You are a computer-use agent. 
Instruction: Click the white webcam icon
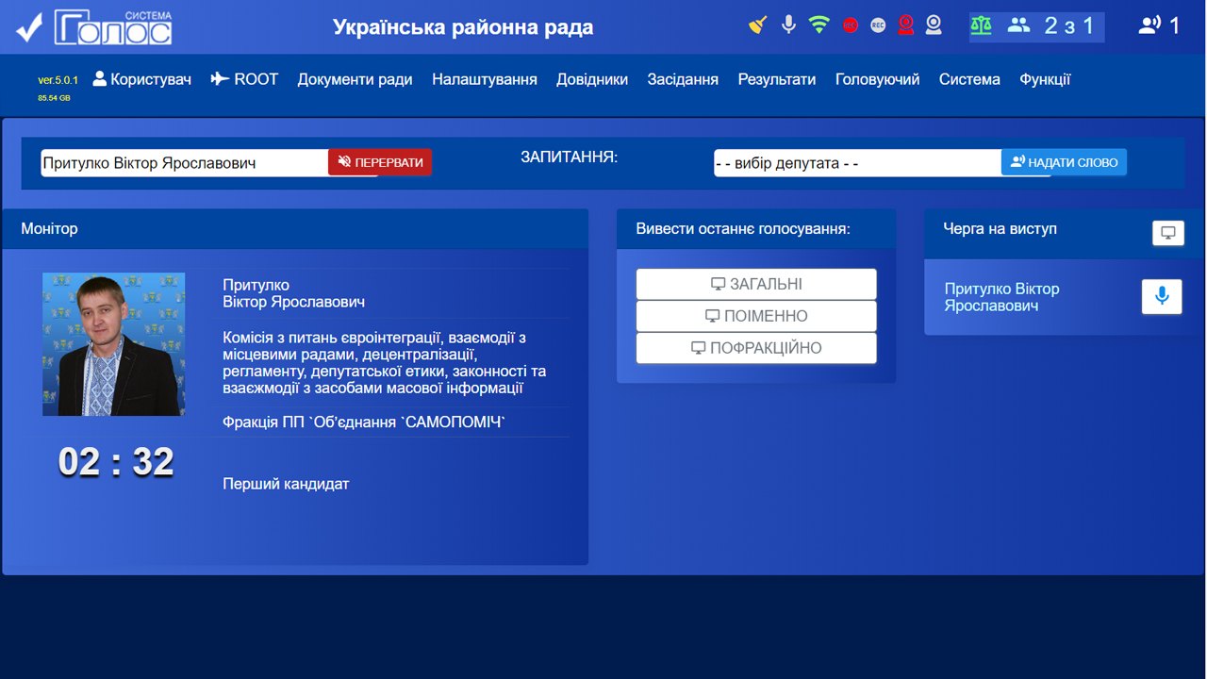click(x=934, y=25)
